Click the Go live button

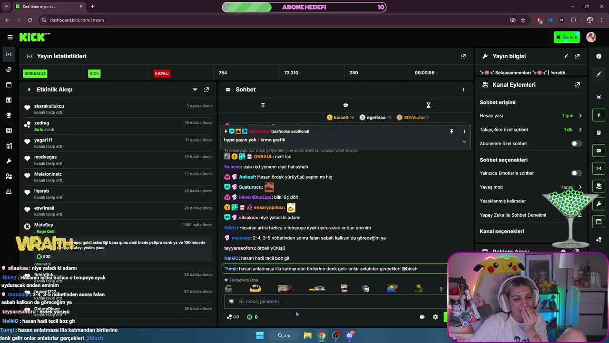[567, 37]
